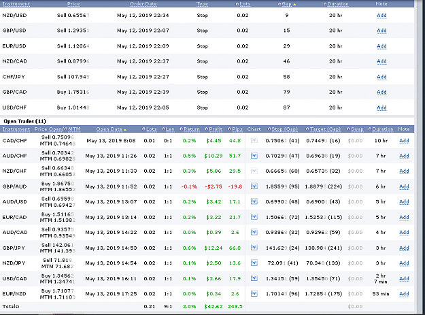Sort open trades by Pips column header

tap(237, 129)
